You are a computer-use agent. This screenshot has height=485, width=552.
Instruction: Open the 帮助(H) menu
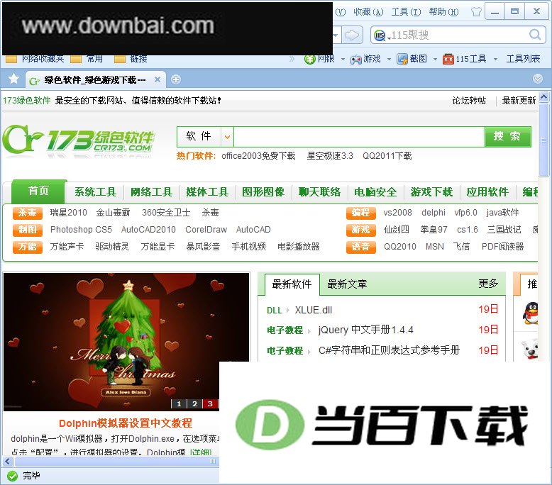click(444, 12)
